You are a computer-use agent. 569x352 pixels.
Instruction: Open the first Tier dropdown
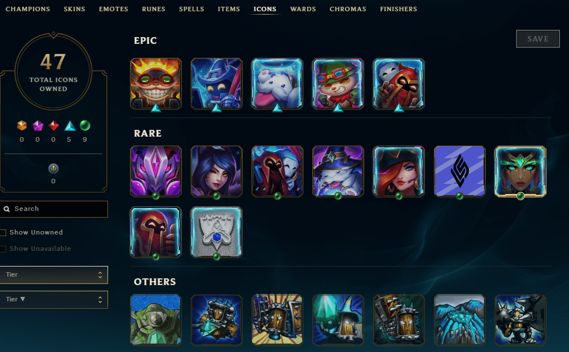53,275
